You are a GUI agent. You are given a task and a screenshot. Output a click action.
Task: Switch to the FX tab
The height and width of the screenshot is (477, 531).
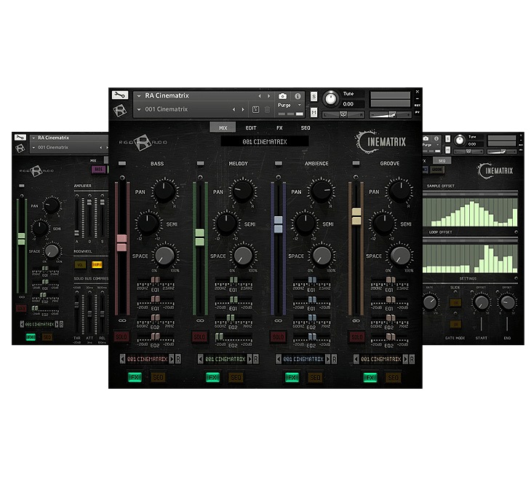pos(279,128)
